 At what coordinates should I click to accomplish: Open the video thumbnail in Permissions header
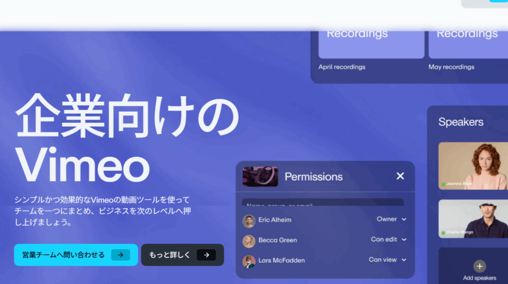[x=260, y=177]
